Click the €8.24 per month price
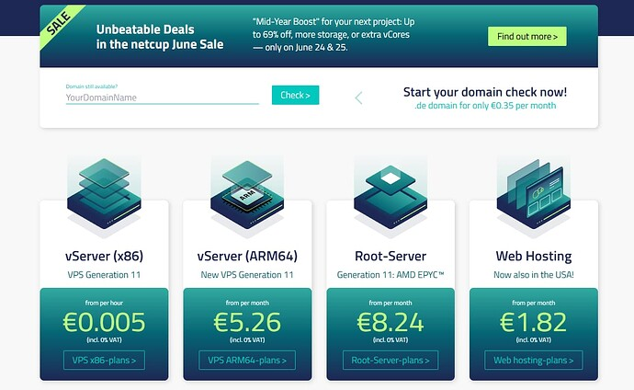This screenshot has height=390, width=634. coord(391,322)
